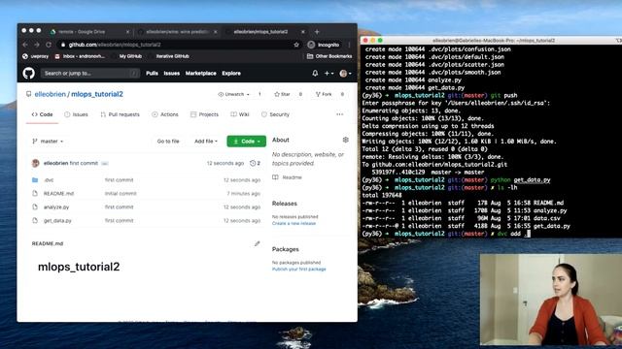The image size is (622, 349).
Task: Select the Code tab
Action: 42,114
